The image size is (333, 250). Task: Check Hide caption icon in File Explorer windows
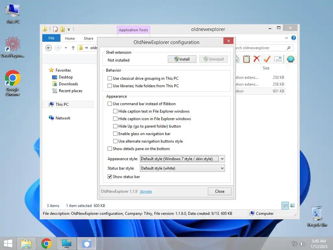tap(115, 118)
